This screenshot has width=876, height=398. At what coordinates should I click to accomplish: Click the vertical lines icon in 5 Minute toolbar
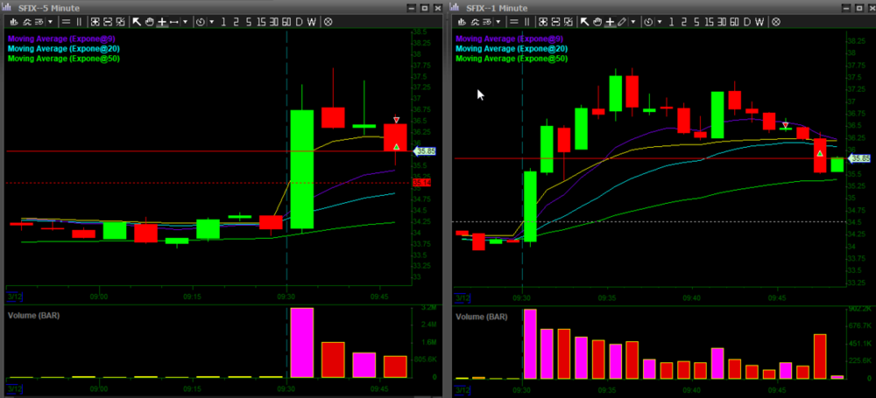coord(79,22)
